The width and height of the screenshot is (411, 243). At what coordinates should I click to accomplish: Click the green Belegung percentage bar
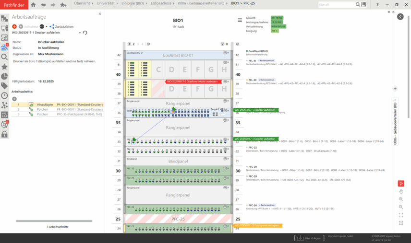point(275,31)
